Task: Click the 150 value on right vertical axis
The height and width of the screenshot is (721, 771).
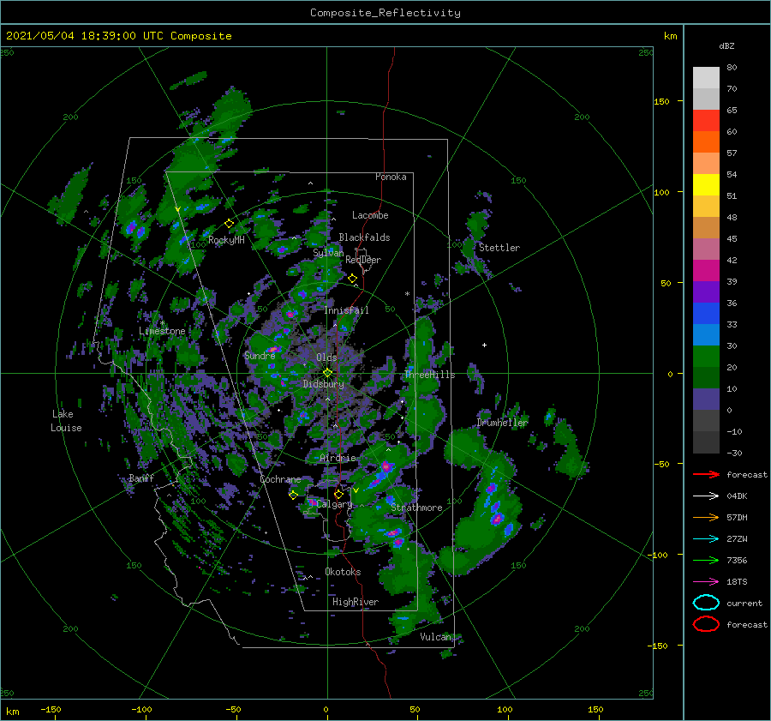Action: pos(661,101)
